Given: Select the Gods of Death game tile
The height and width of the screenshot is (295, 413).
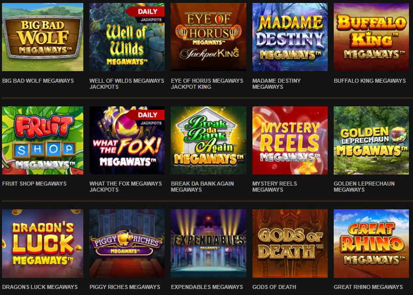Looking at the screenshot, I should pos(290,244).
